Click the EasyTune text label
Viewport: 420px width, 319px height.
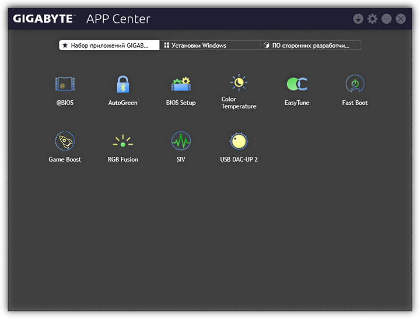pyautogui.click(x=297, y=103)
